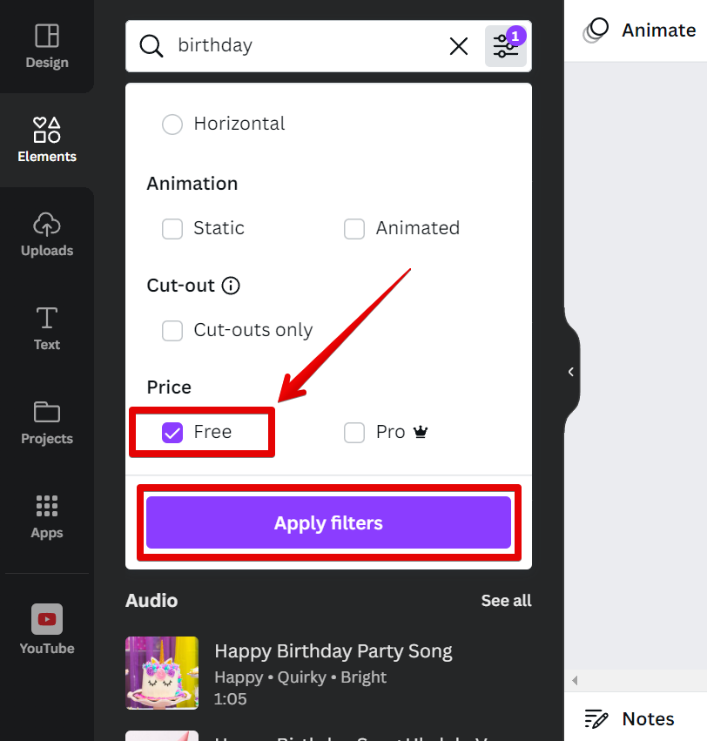707x741 pixels.
Task: Open the Uploads panel
Action: [x=46, y=234]
